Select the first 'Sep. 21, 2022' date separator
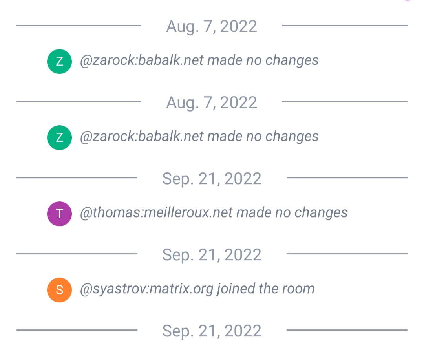Image resolution: width=424 pixels, height=351 pixels. pos(212,178)
